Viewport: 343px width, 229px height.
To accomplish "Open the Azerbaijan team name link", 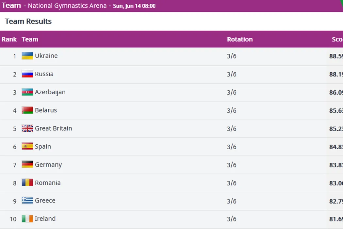I will click(50, 92).
